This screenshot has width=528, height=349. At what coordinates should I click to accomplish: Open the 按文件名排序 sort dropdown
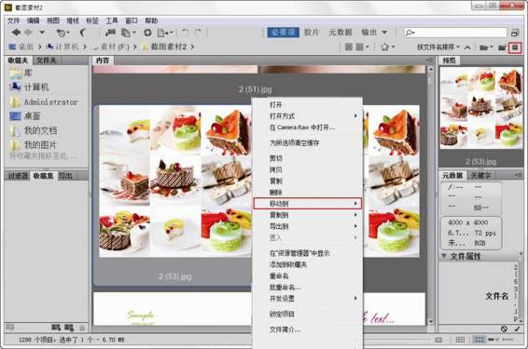438,47
